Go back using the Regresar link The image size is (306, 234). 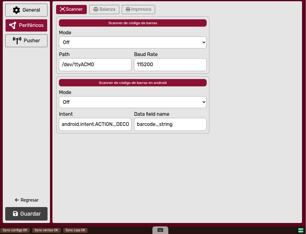[x=26, y=200]
